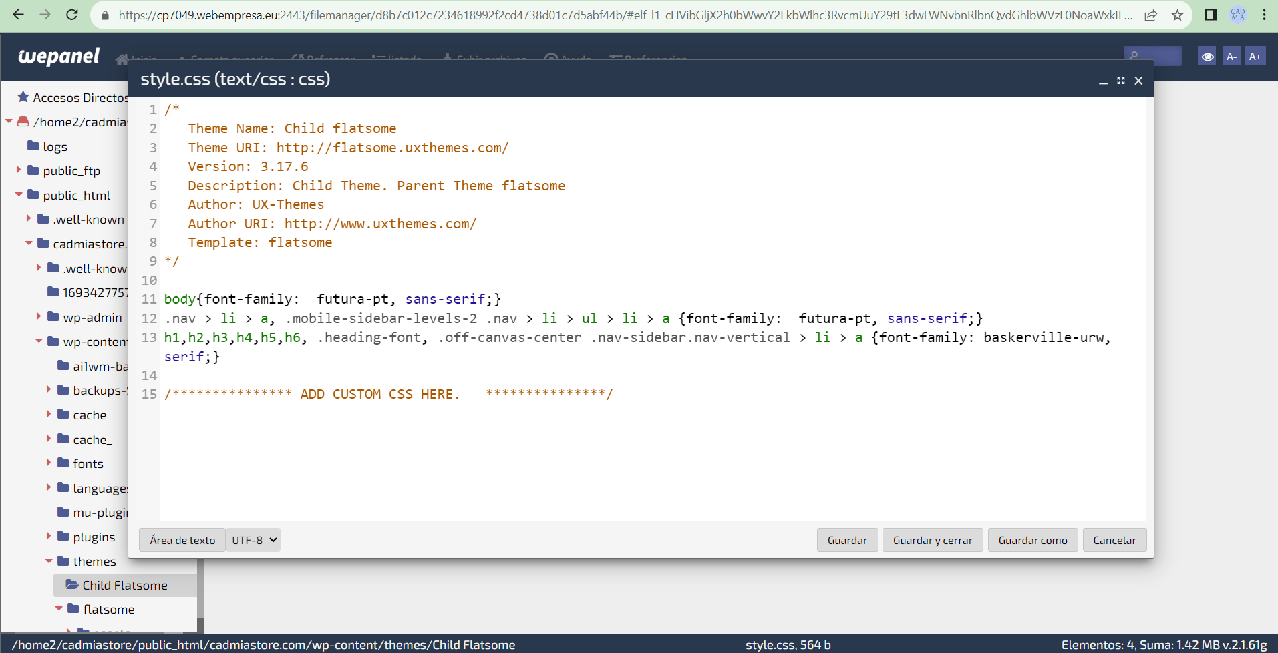Open Chrome profile avatar
The image size is (1278, 653).
pyautogui.click(x=1238, y=15)
